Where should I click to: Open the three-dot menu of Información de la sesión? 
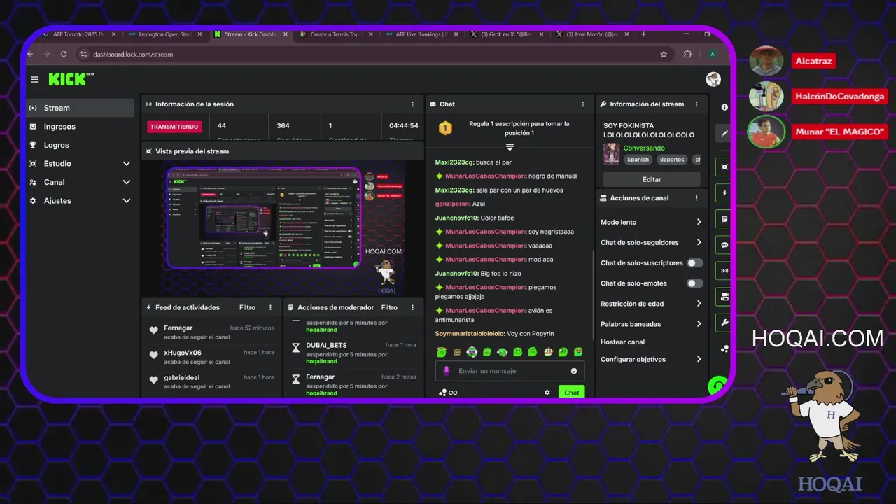coord(412,104)
